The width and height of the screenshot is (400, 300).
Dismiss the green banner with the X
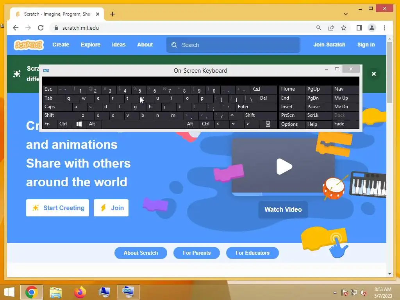tap(374, 74)
